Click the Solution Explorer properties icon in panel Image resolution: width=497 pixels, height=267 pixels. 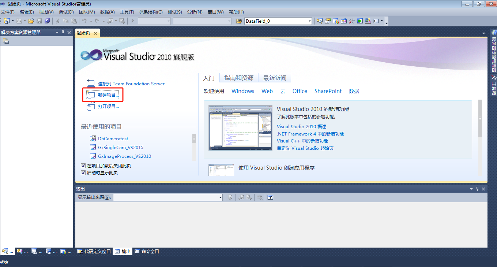(x=6, y=41)
